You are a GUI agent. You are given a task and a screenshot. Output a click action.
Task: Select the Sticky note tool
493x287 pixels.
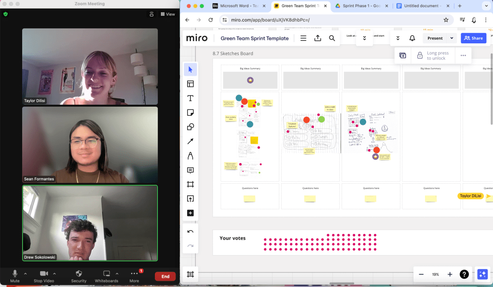(x=191, y=112)
